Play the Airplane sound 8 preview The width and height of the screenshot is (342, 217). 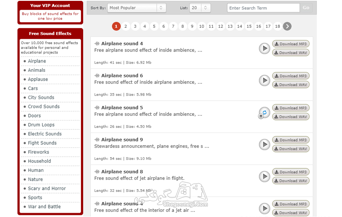[x=264, y=176]
